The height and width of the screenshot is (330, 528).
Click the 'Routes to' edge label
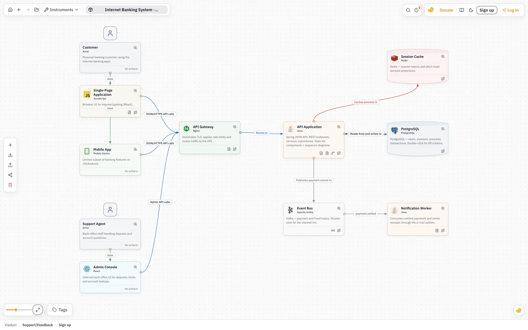pos(262,133)
